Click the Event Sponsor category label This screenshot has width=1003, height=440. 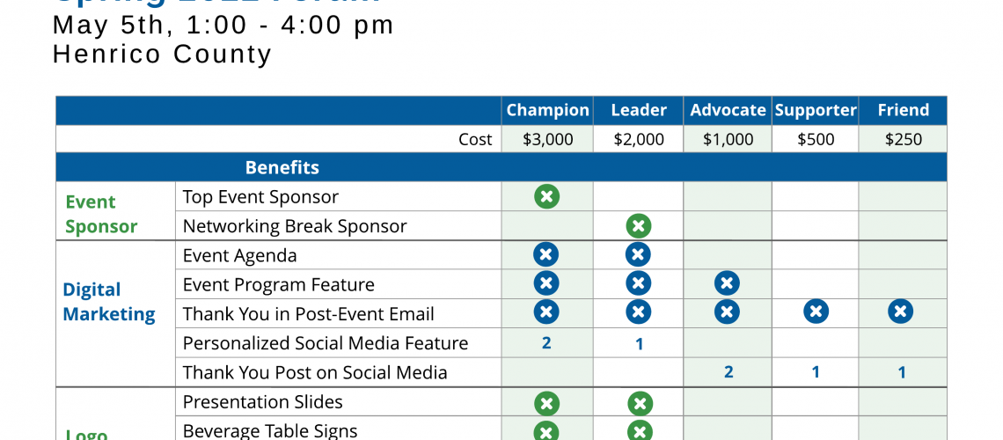[101, 214]
